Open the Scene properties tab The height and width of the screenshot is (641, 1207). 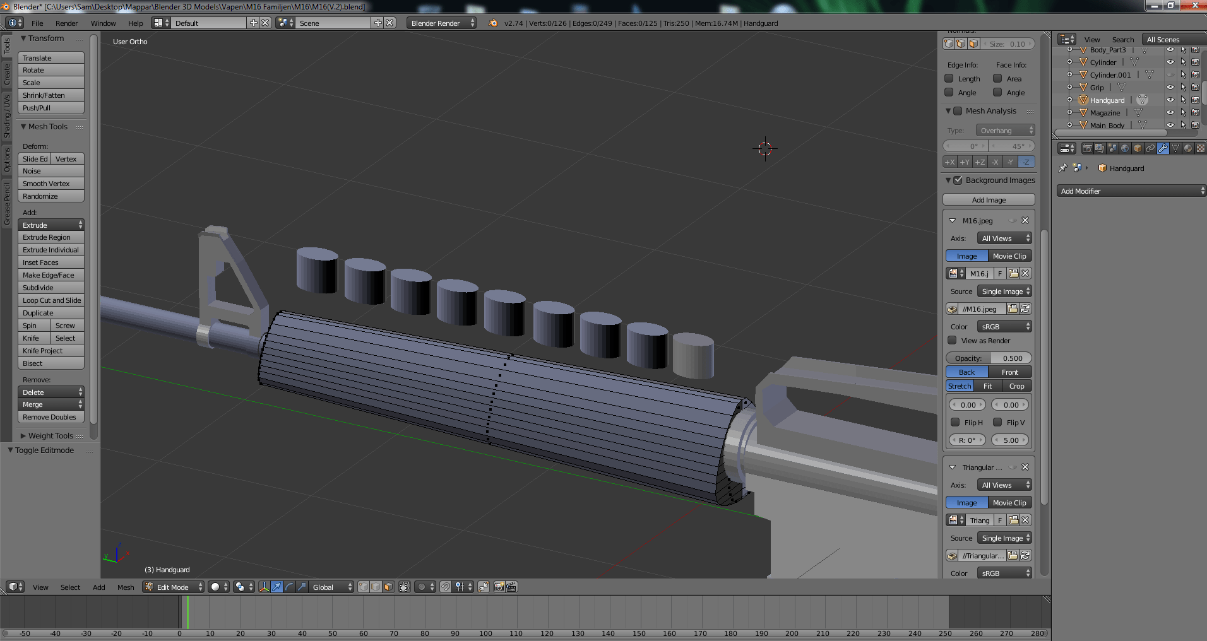point(1112,148)
